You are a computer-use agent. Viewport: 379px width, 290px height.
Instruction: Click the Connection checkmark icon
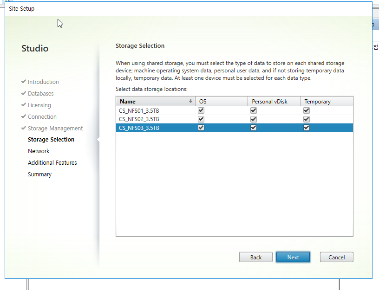[x=23, y=116]
